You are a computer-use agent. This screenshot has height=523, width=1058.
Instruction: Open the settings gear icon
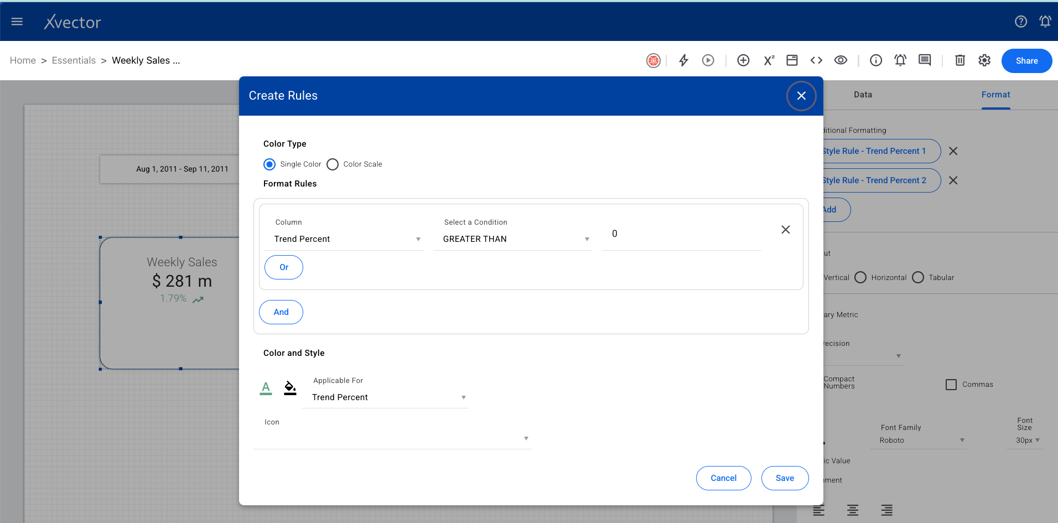(x=984, y=60)
